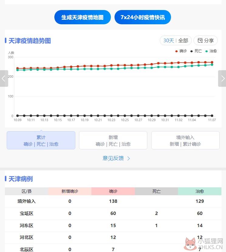Click the 11.02 x-axis date label
Image resolution: width=226 pixels, height=252 pixels.
click(179, 120)
